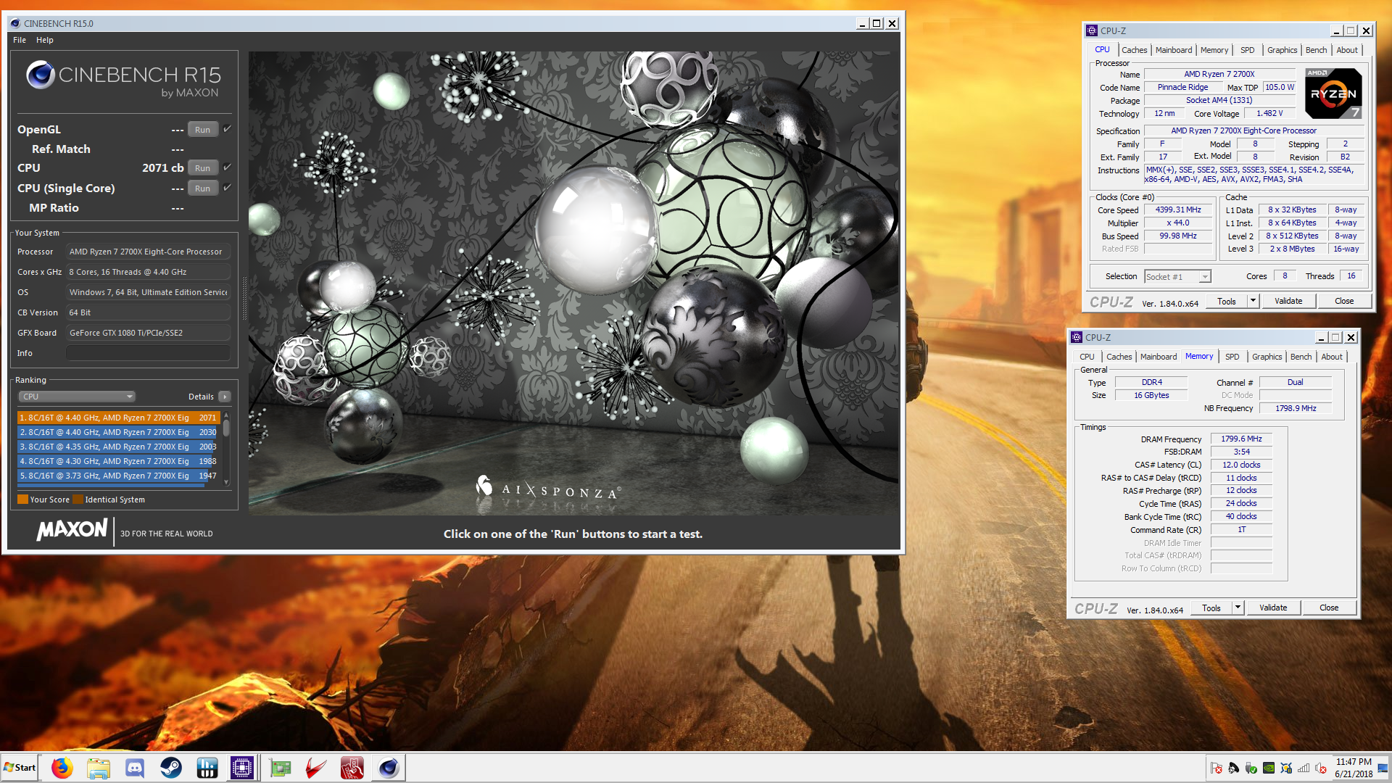Open the Help menu in Cinebench
The height and width of the screenshot is (783, 1392).
(x=45, y=40)
